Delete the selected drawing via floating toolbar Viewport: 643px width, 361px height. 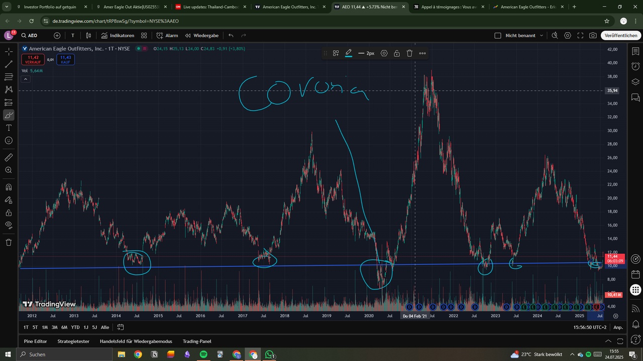point(409,53)
